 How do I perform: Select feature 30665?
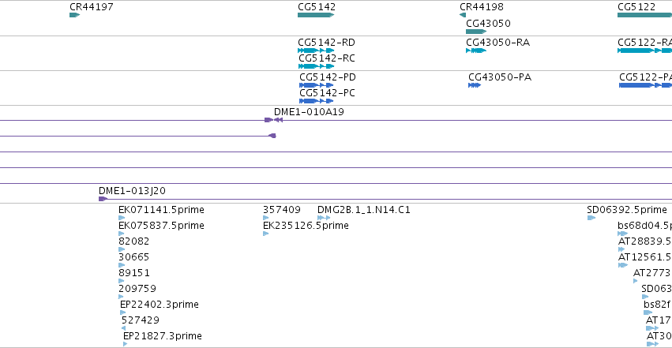pos(133,257)
